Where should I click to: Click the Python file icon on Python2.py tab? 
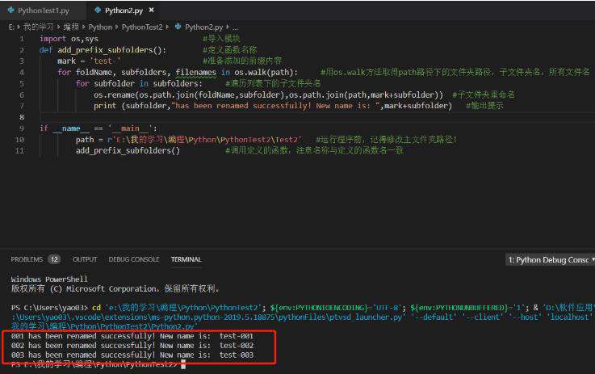[98, 11]
